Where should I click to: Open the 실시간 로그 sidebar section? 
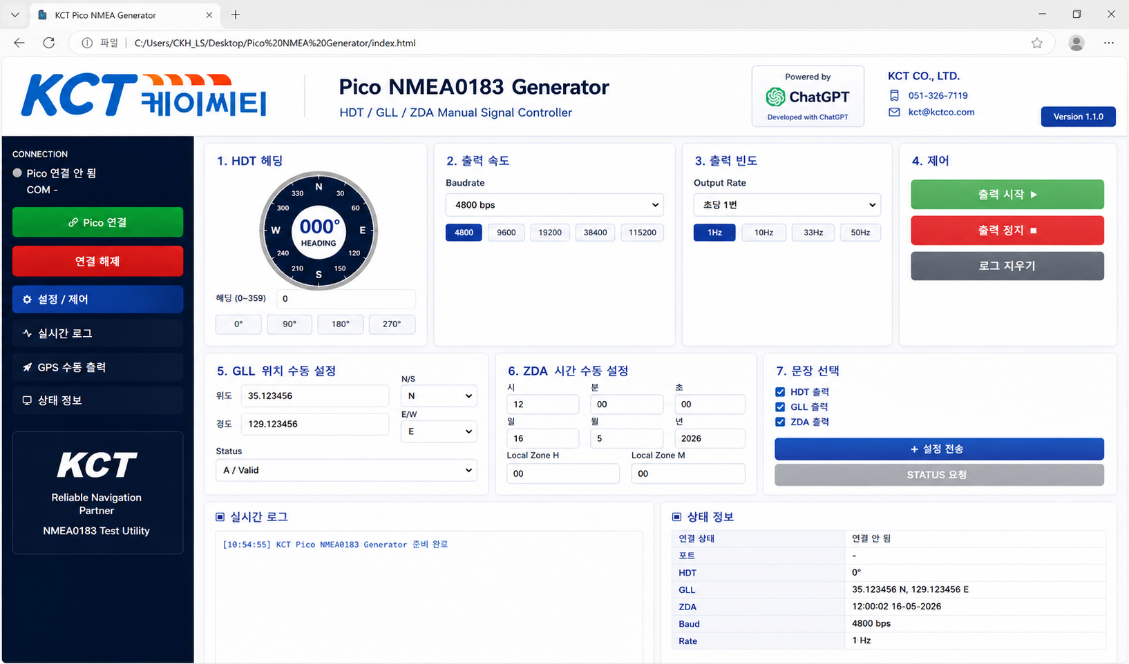point(97,333)
